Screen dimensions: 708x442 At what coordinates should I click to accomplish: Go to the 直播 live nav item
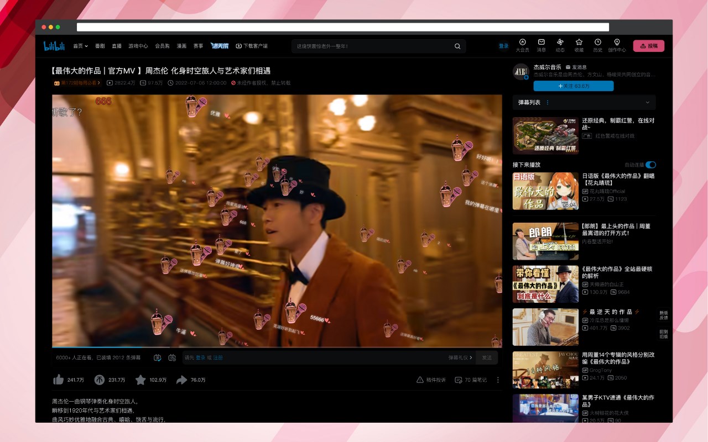(117, 46)
